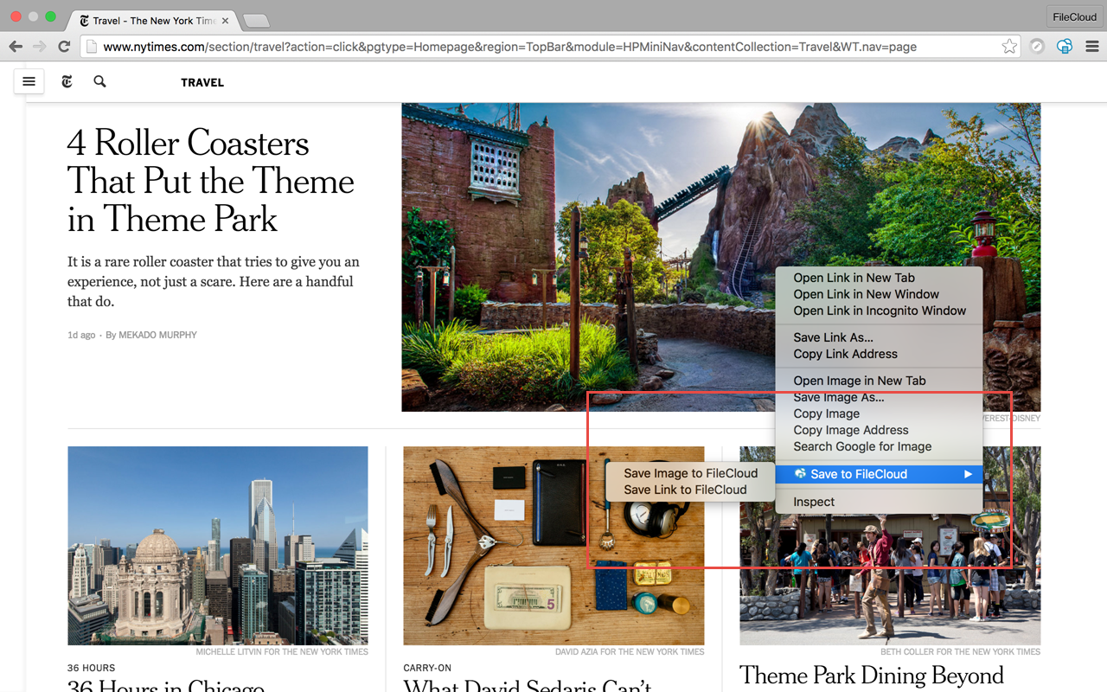Close the Travel - New York Times tab
This screenshot has height=692, width=1107.
tap(225, 20)
